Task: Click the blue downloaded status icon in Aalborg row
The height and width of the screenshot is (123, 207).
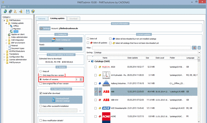Action: pyautogui.click(x=100, y=83)
